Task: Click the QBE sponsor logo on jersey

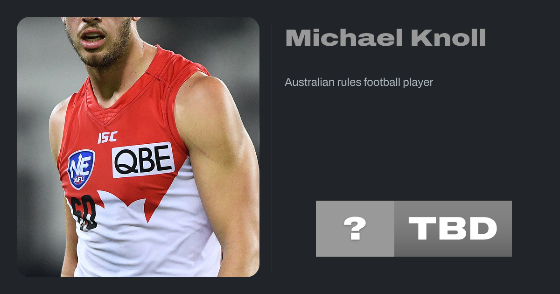Action: (143, 160)
